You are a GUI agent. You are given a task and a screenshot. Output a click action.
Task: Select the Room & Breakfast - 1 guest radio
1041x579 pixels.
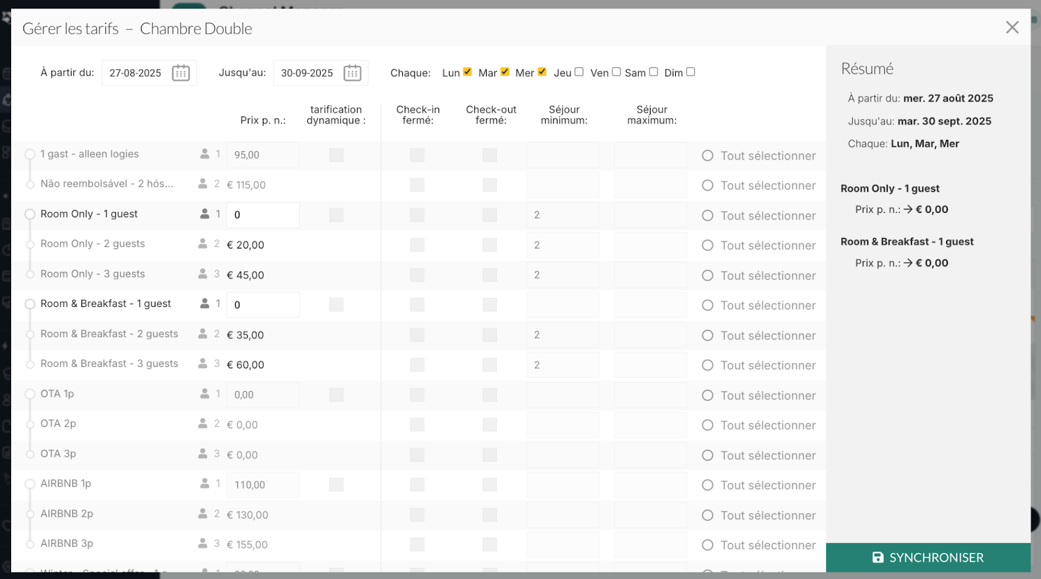click(30, 304)
